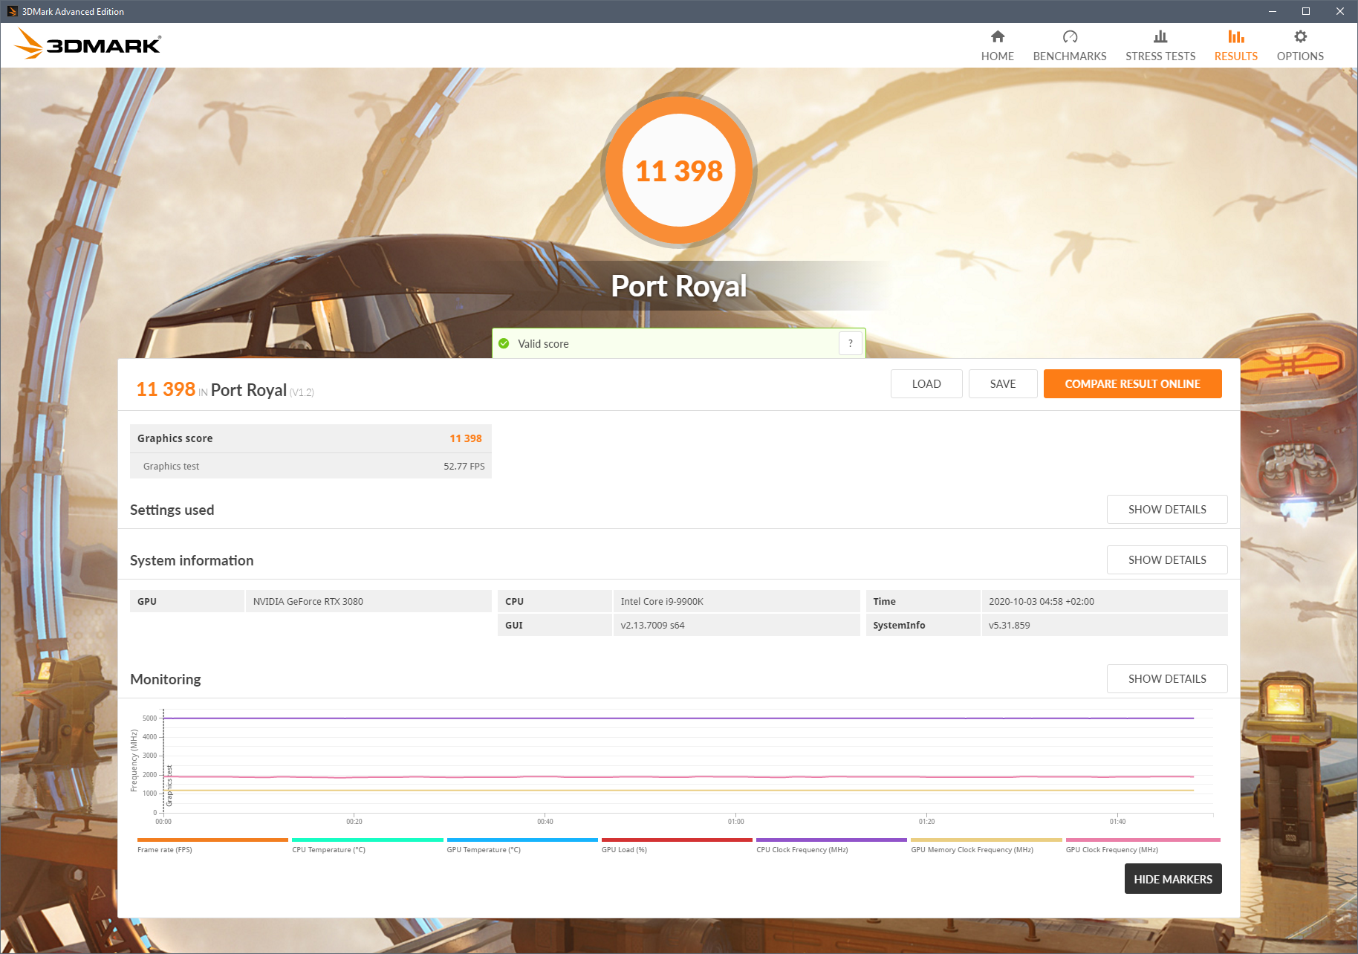The width and height of the screenshot is (1358, 954).
Task: Click the Port Royal title banner
Action: pos(678,285)
